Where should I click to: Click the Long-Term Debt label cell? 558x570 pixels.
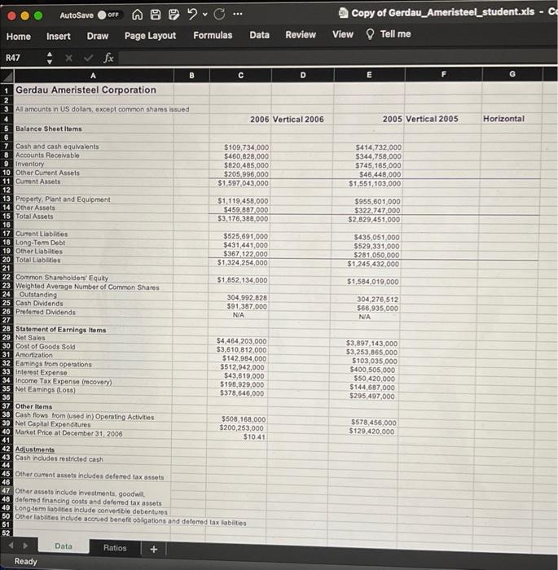coord(40,243)
